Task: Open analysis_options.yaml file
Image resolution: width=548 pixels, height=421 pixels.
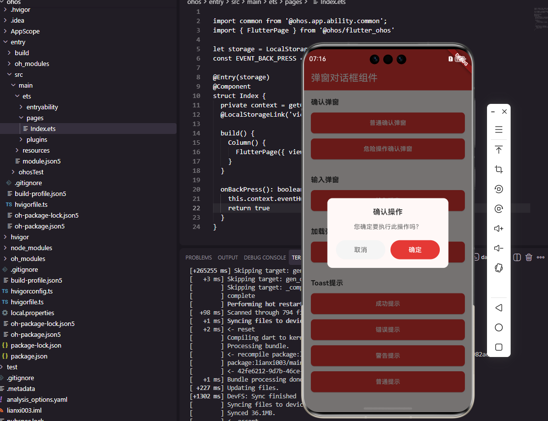Action: [x=37, y=400]
